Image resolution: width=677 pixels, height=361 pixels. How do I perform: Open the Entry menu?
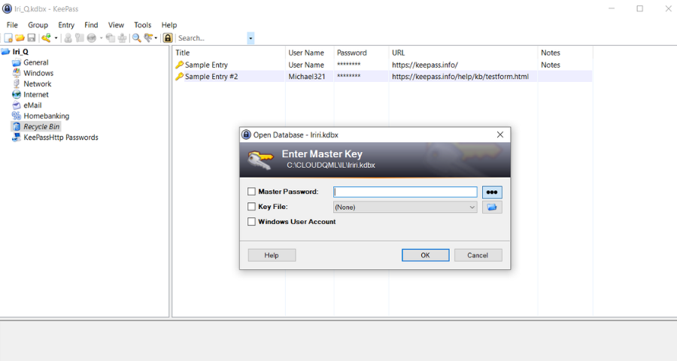click(x=66, y=25)
